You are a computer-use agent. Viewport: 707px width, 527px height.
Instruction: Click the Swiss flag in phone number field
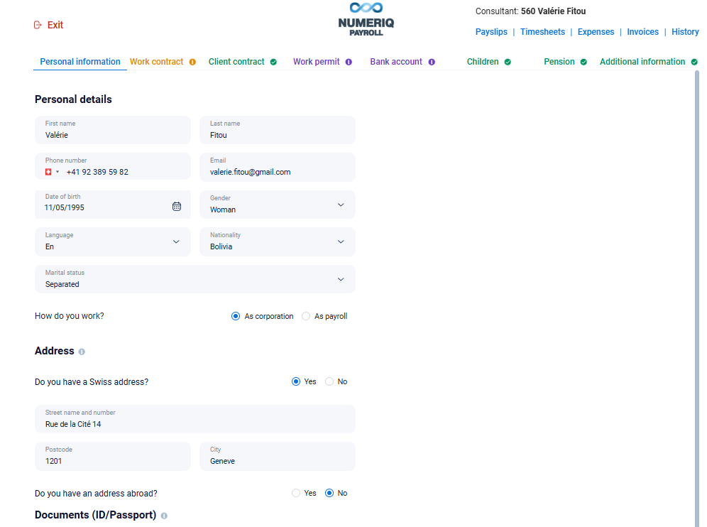pyautogui.click(x=48, y=171)
